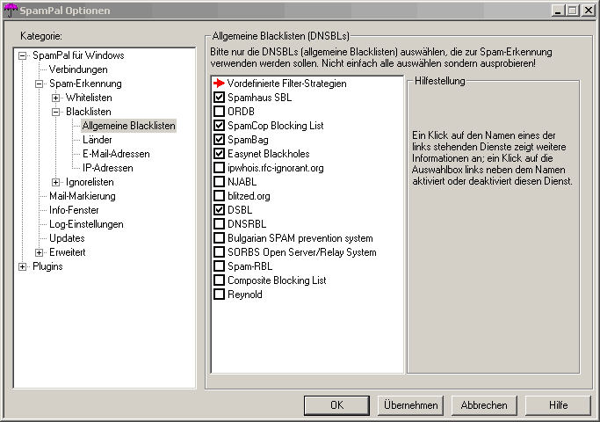Select the Blacklisten tree item

[x=89, y=112]
